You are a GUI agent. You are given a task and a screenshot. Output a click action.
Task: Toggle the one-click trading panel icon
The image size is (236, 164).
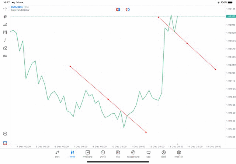click(x=118, y=10)
